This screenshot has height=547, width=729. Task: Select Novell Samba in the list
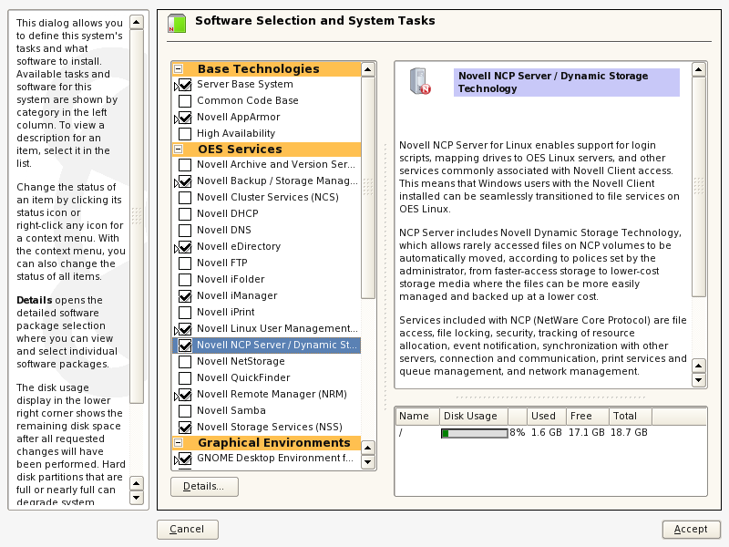coord(231,411)
